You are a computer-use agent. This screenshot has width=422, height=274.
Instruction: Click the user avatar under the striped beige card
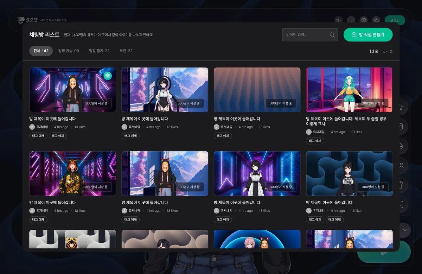point(216,127)
